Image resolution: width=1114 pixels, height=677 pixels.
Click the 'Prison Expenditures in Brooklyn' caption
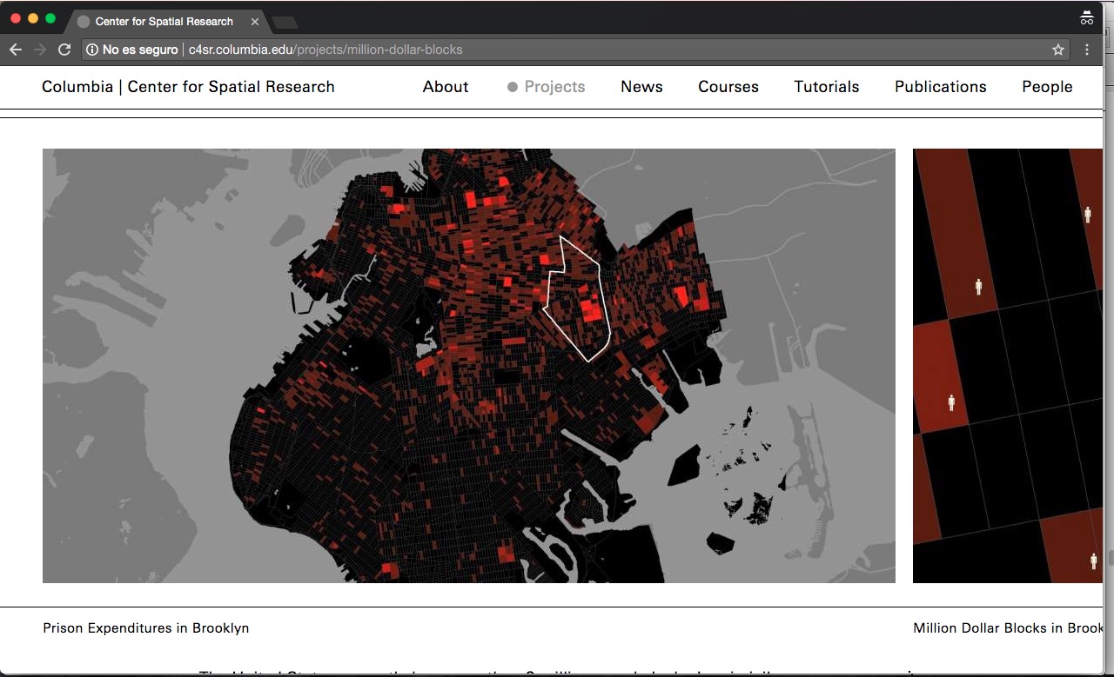[146, 627]
